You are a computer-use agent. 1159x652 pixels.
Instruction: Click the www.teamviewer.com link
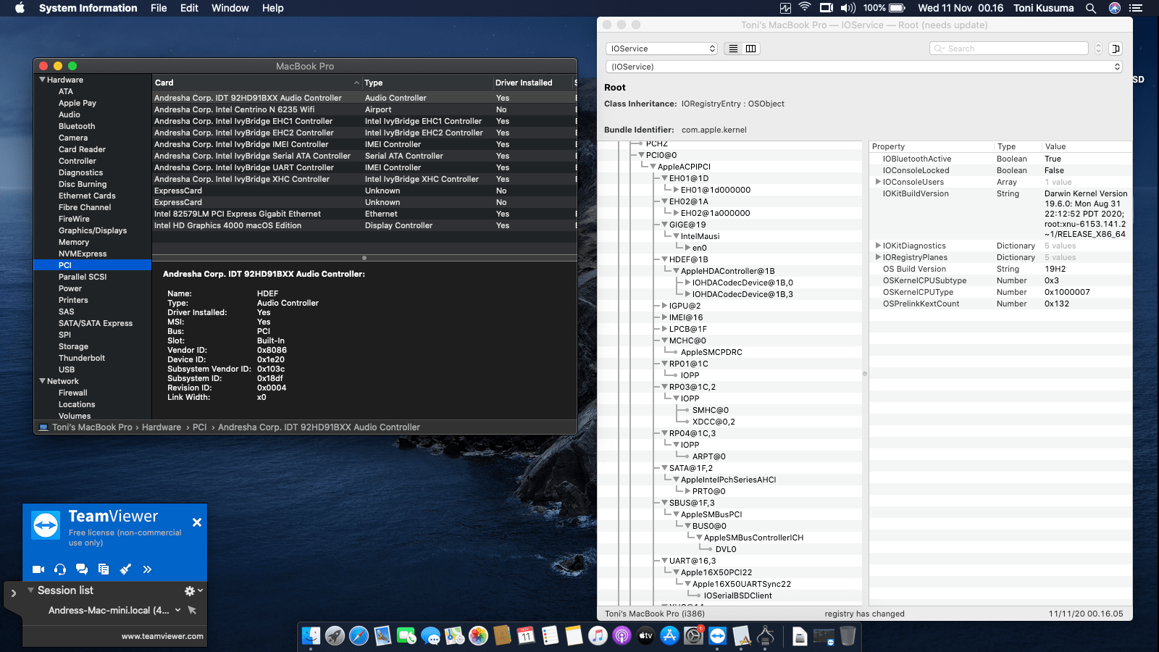pos(162,636)
